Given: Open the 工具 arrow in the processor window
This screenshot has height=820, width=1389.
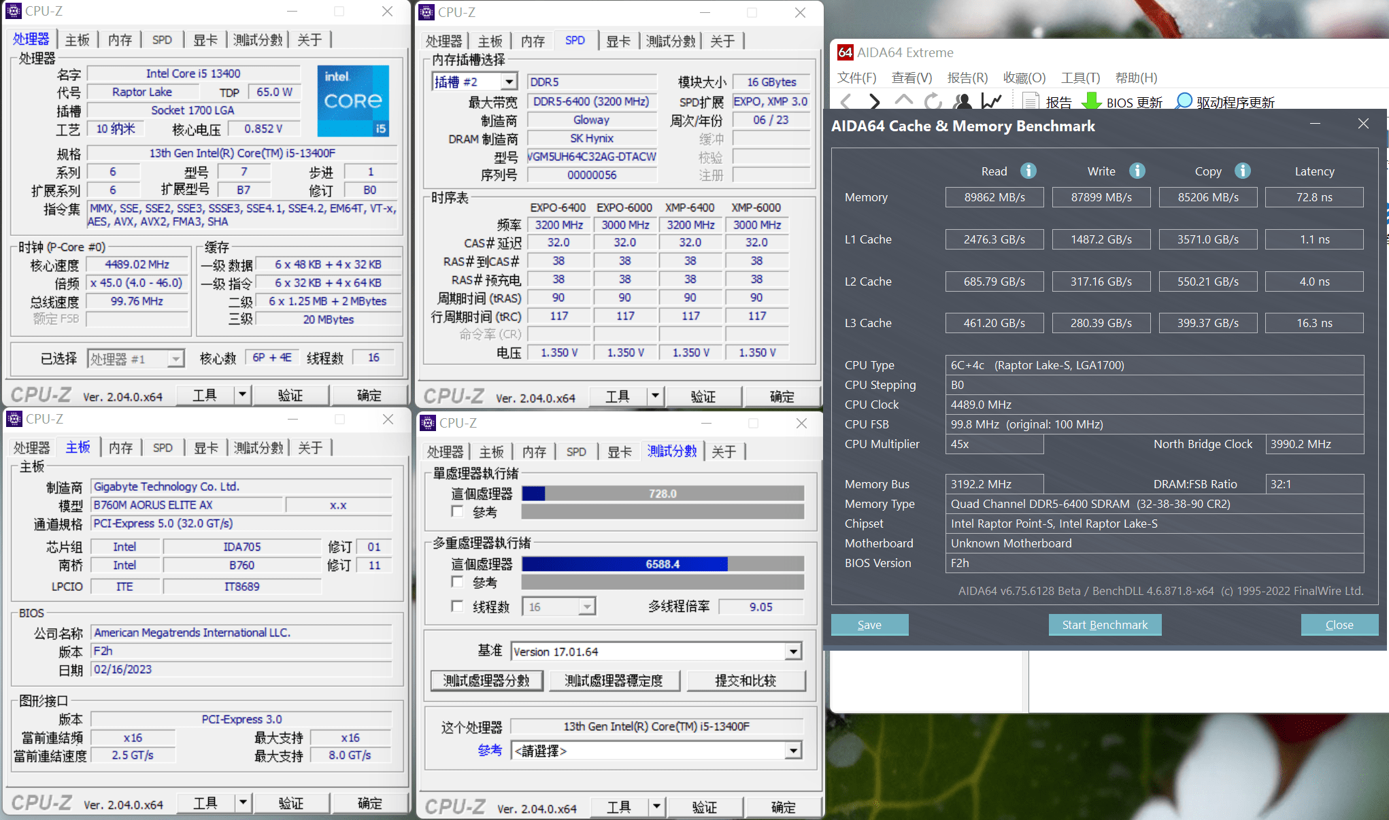Looking at the screenshot, I should 242,394.
